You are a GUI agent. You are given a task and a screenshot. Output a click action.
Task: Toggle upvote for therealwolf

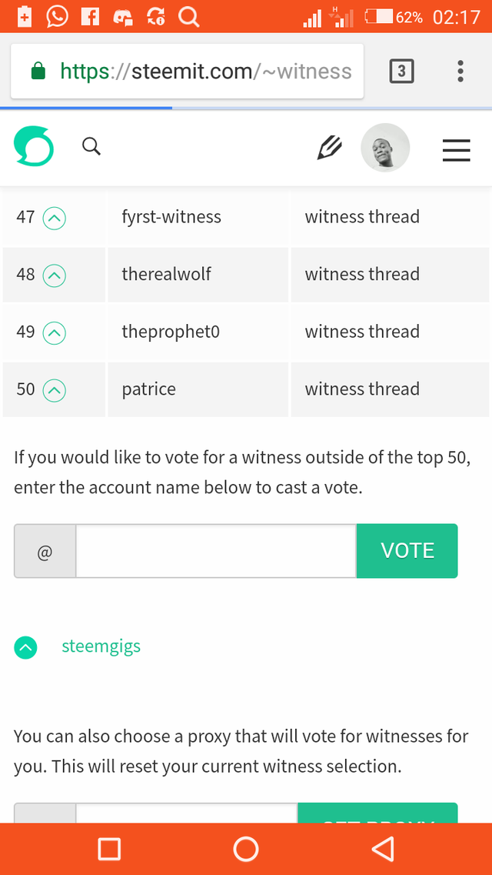point(55,275)
